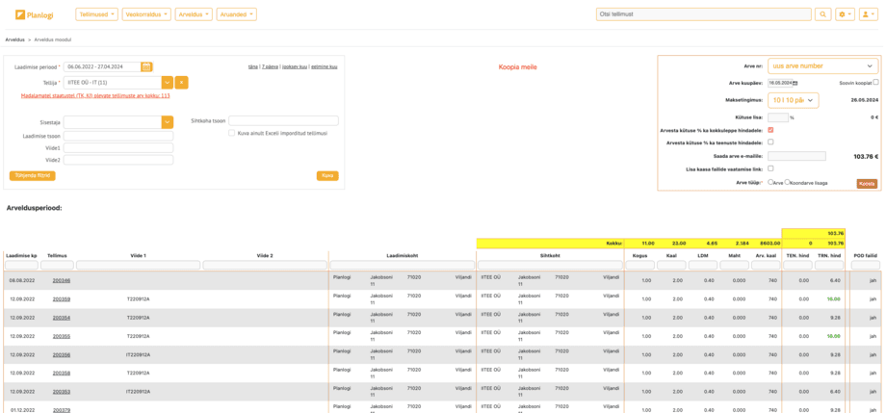Open the user account menu
This screenshot has width=886, height=413.
coord(869,14)
